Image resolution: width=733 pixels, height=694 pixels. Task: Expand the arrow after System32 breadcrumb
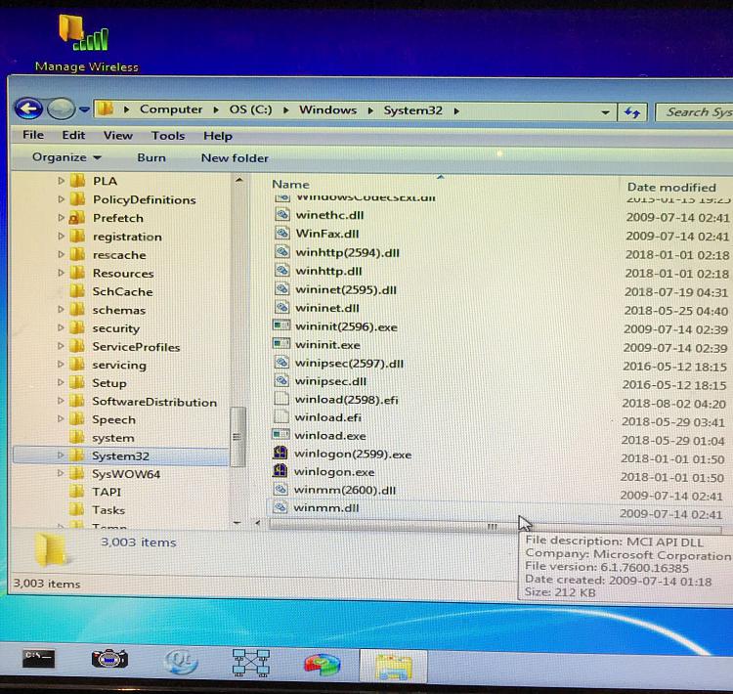click(456, 110)
